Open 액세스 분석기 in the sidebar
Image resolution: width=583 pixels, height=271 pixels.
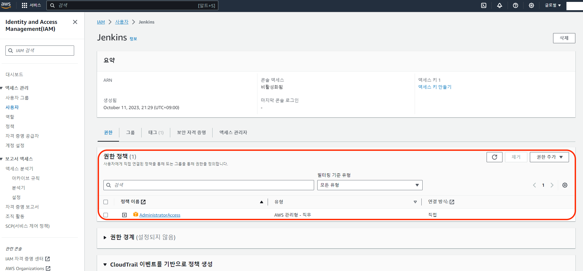click(19, 169)
